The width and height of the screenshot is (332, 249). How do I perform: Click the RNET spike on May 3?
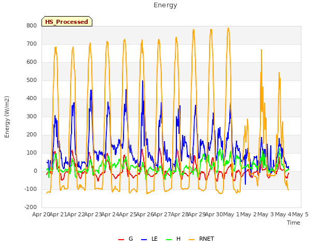point(261,50)
